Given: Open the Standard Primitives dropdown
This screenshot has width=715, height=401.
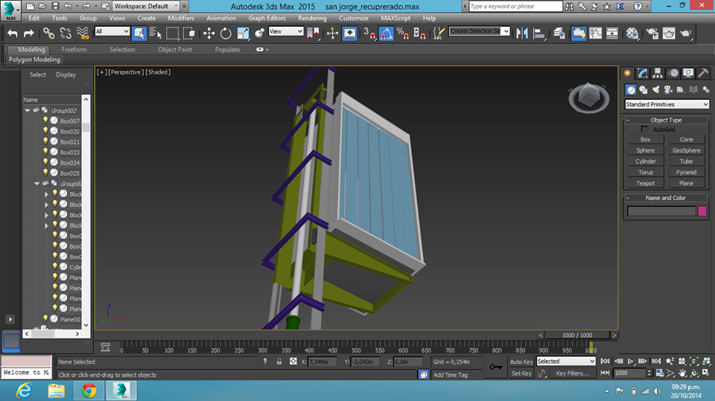Looking at the screenshot, I should [x=665, y=104].
